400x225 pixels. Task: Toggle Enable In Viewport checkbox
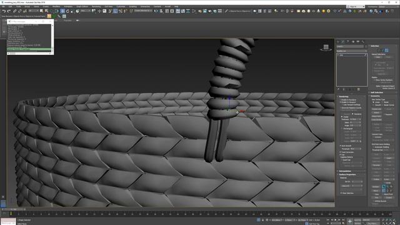click(x=340, y=102)
